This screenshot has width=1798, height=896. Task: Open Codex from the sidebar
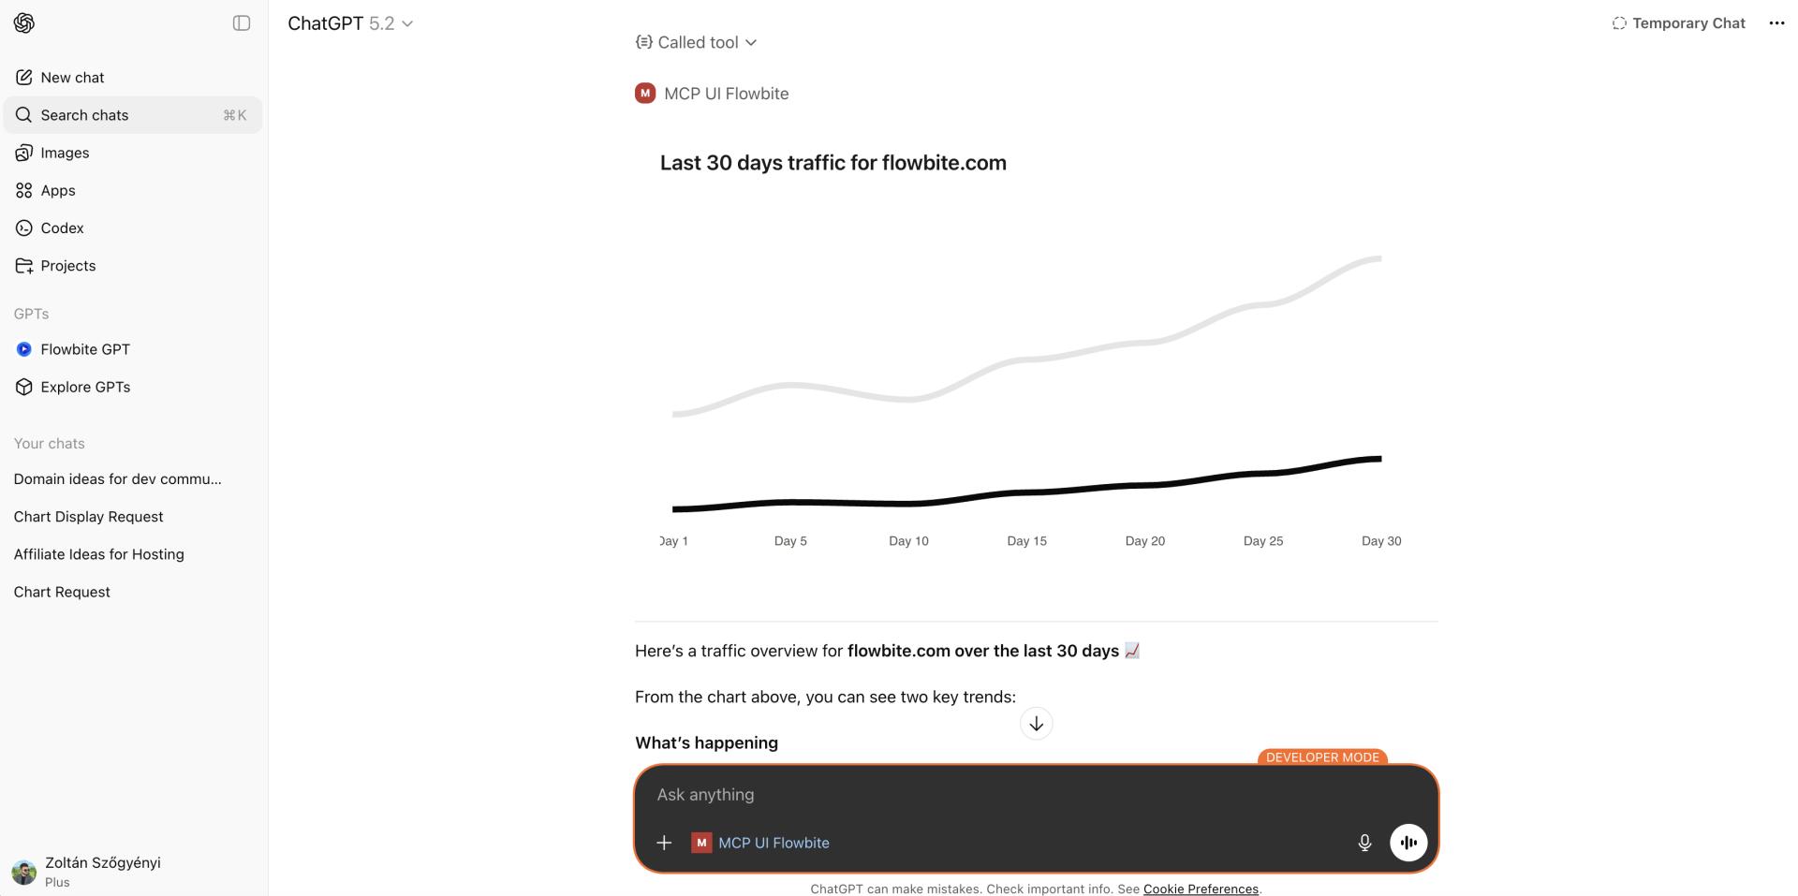(x=62, y=228)
